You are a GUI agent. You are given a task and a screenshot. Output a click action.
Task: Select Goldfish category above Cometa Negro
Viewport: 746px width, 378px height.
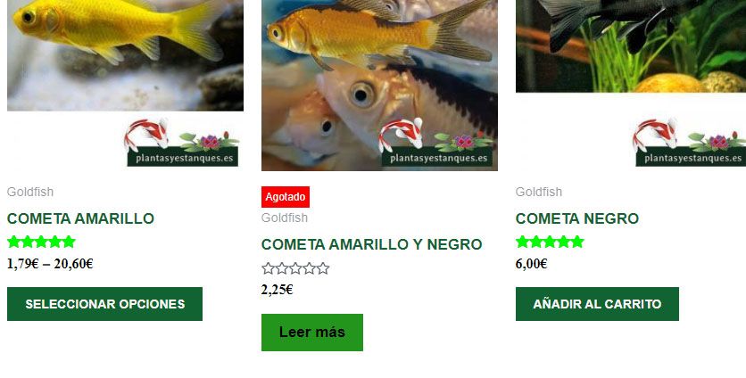tap(539, 192)
